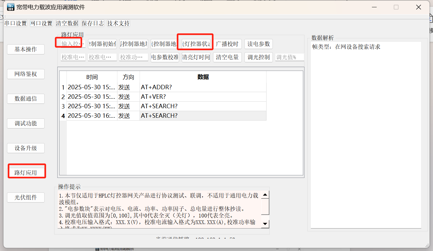Switch to the 光伏组件 panel
The width and height of the screenshot is (433, 251).
click(x=26, y=197)
